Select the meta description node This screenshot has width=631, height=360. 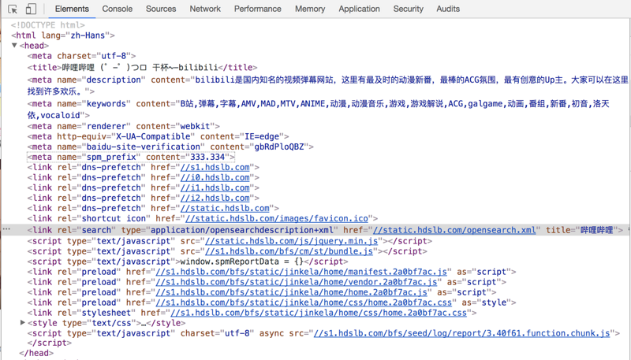327,86
